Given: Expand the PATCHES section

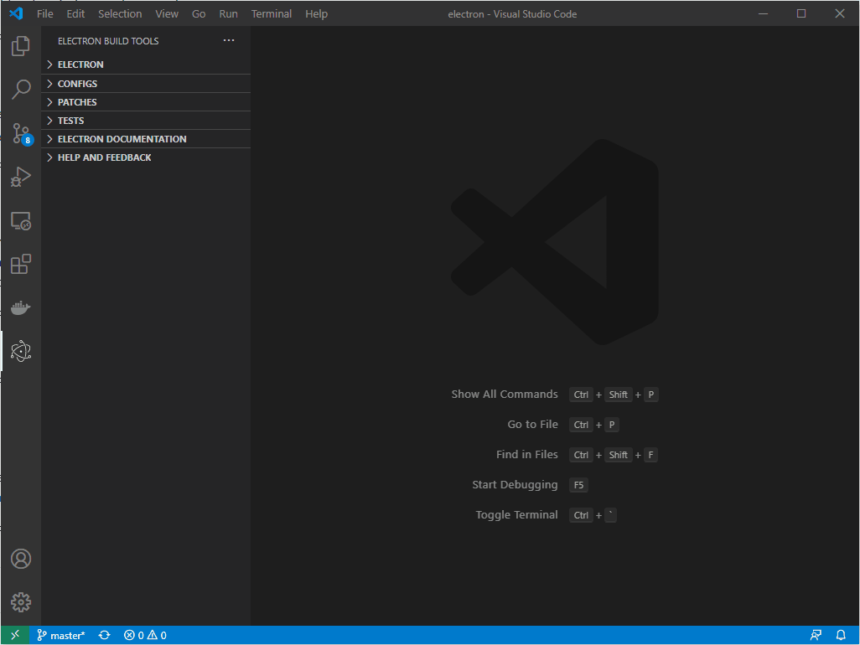Looking at the screenshot, I should pos(77,102).
